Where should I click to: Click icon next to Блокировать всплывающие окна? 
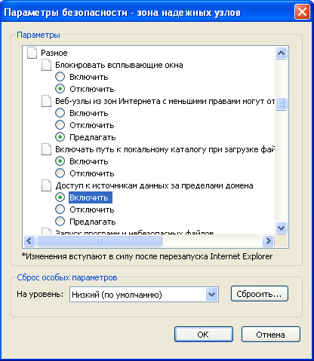pyautogui.click(x=46, y=65)
